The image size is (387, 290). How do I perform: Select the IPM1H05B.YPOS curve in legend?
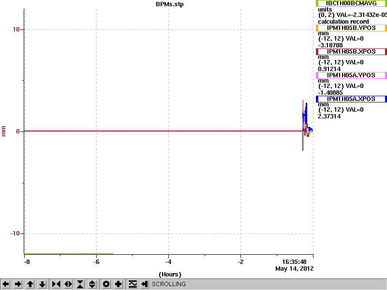pos(352,28)
